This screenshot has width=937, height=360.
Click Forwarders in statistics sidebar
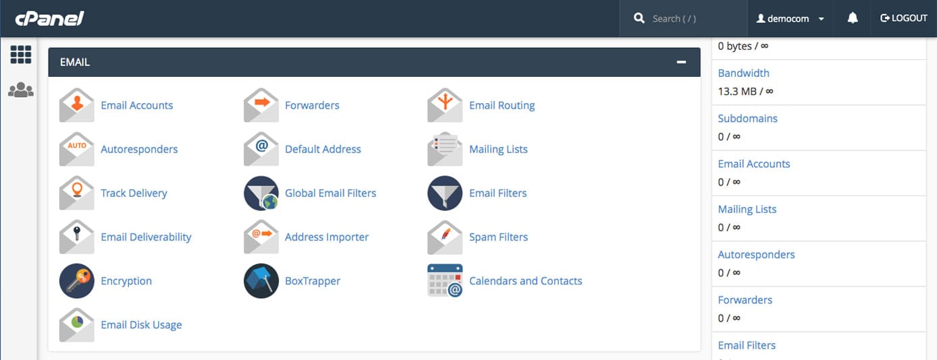click(745, 299)
